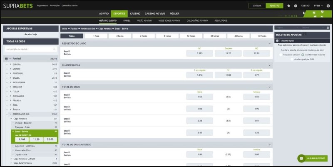Open the Japão - Chile match row
The height and width of the screenshot is (167, 333).
click(x=35, y=155)
